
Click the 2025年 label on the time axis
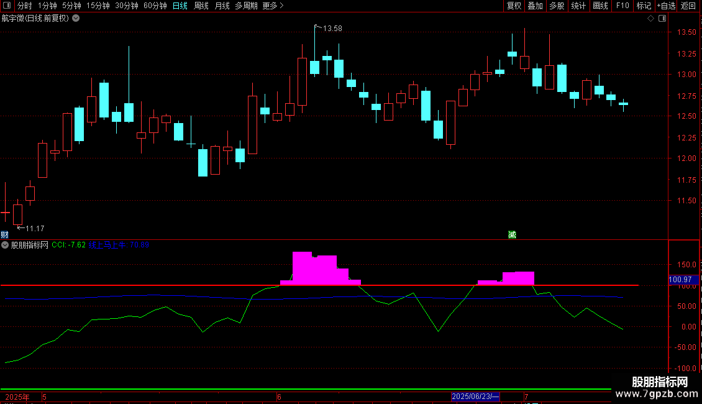(x=17, y=397)
